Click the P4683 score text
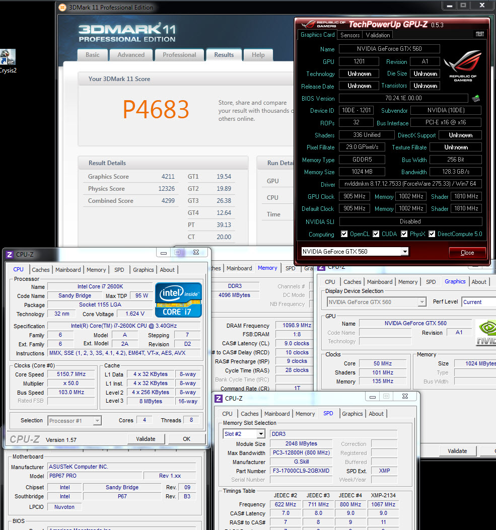 (x=156, y=110)
